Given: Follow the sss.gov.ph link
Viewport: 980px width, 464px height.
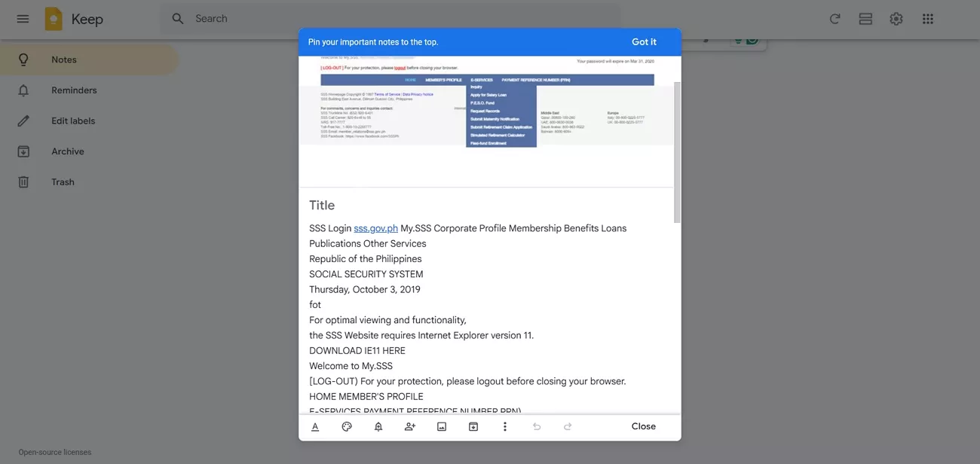Looking at the screenshot, I should pos(375,227).
